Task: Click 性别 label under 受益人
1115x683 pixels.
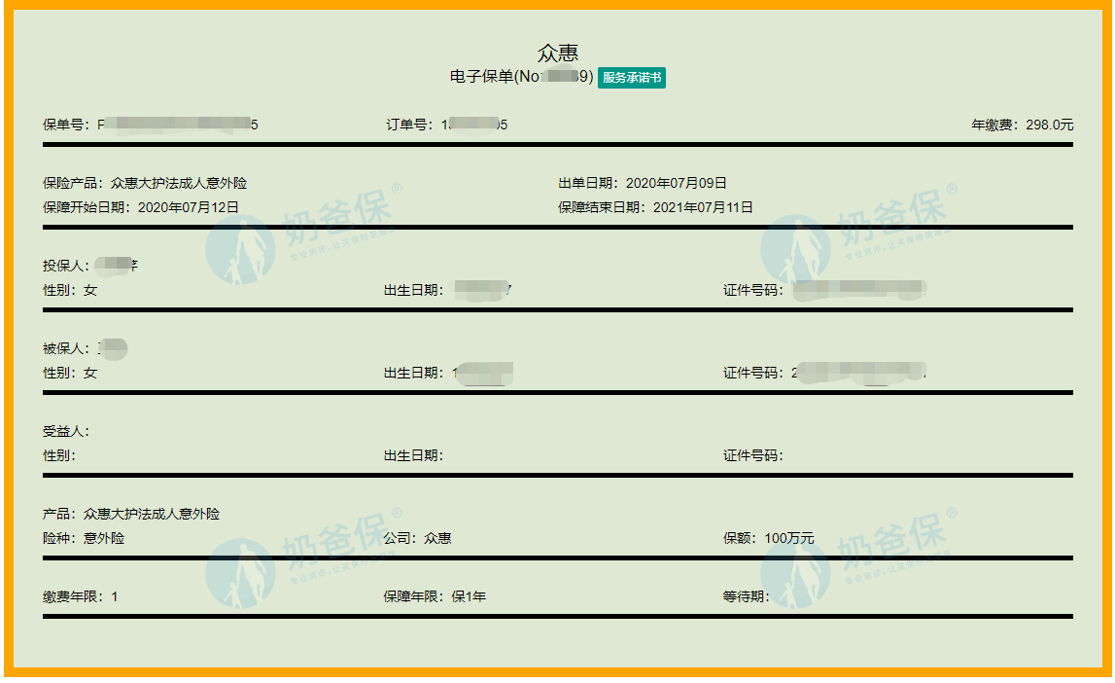Action: 59,455
